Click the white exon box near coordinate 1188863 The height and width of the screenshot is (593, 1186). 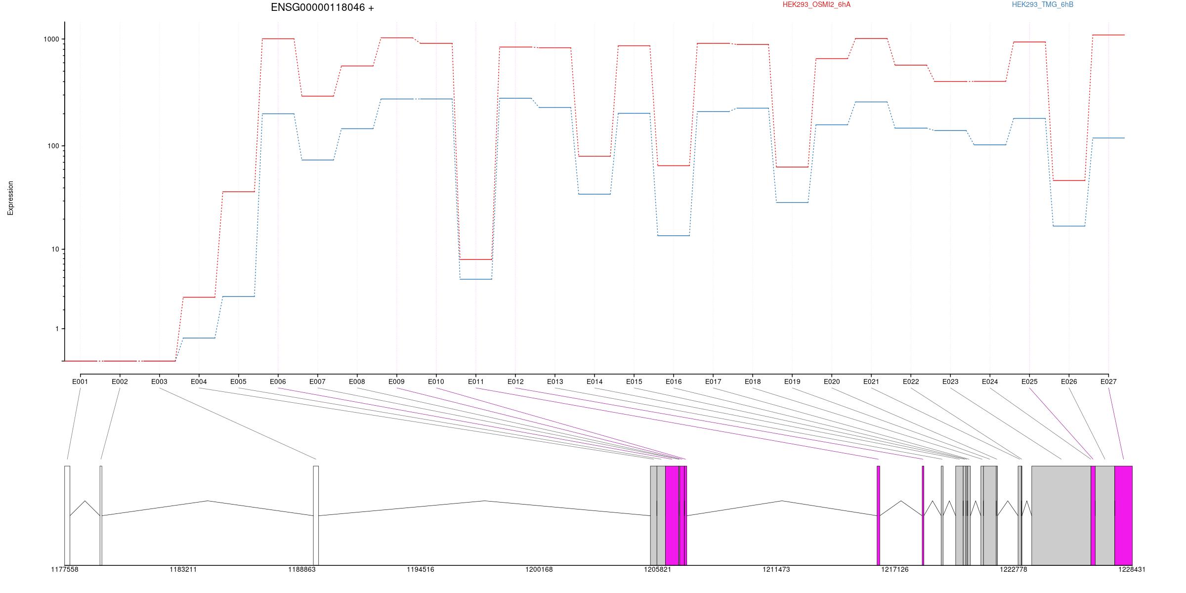click(x=316, y=515)
